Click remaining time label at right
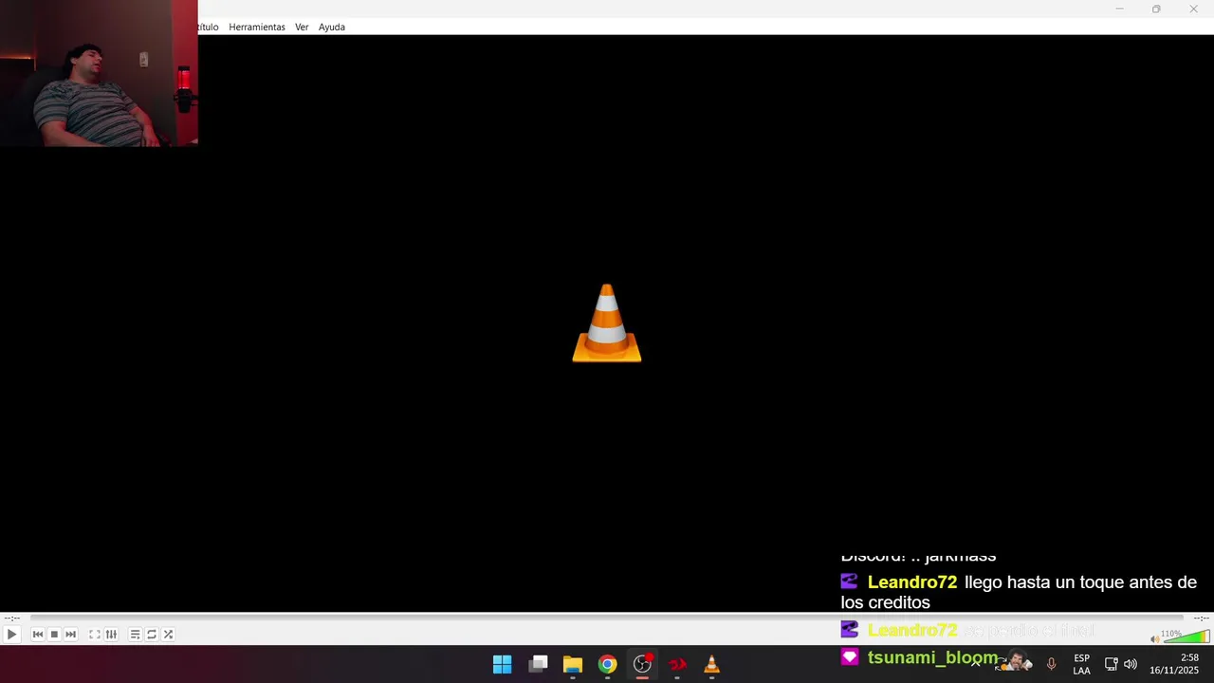Screen dimensions: 1214x683 click(x=1201, y=618)
